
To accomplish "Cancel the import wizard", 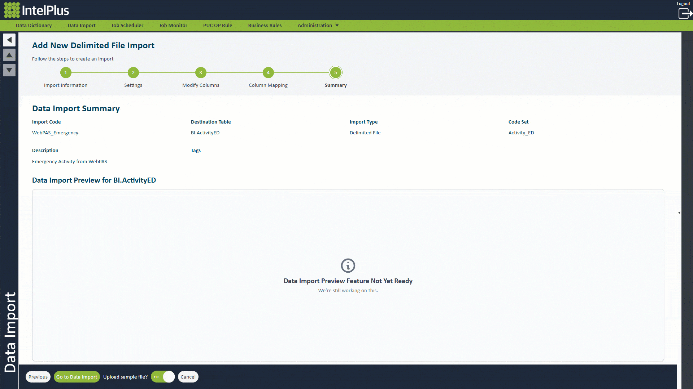I will (188, 377).
